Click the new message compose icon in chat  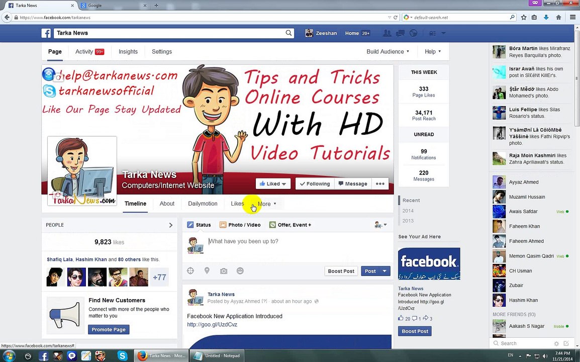[566, 343]
